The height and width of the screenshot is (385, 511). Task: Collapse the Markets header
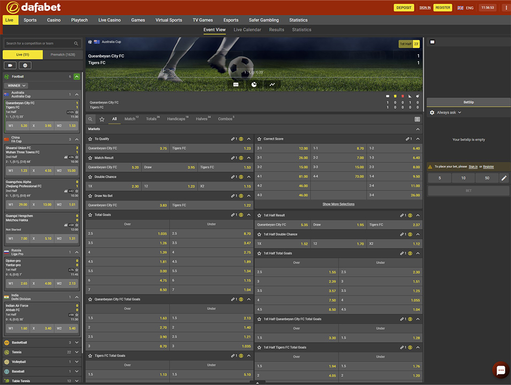tap(418, 129)
